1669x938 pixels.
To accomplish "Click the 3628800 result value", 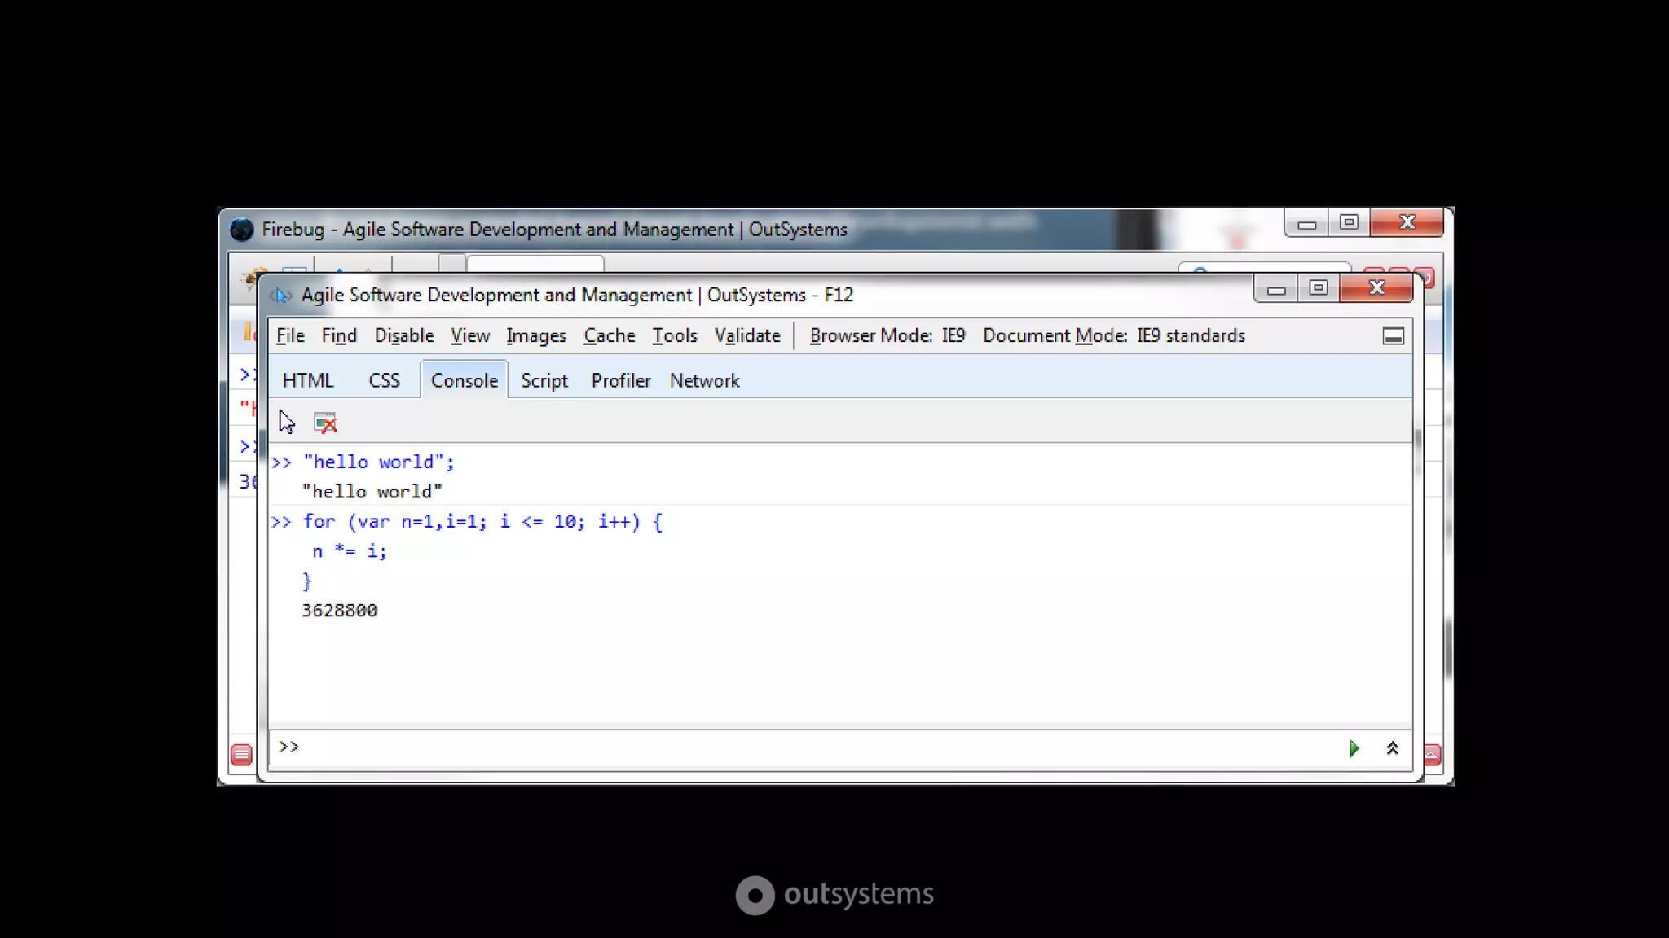I will click(x=339, y=611).
